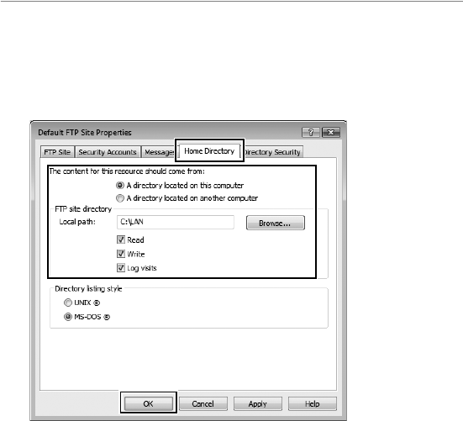
Task: Click the Cancel button
Action: pyautogui.click(x=203, y=403)
